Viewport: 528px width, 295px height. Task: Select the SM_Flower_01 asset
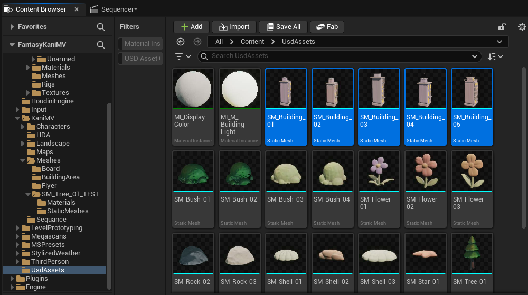pyautogui.click(x=379, y=189)
